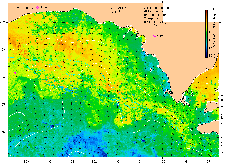This screenshot has height=165, width=225.
Task: Click the latitude label '-36'
Action: pos(2,132)
